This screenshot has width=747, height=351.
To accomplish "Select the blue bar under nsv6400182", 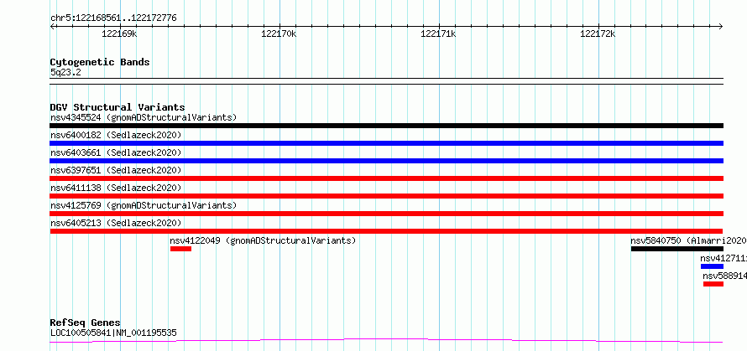I will (386, 143).
